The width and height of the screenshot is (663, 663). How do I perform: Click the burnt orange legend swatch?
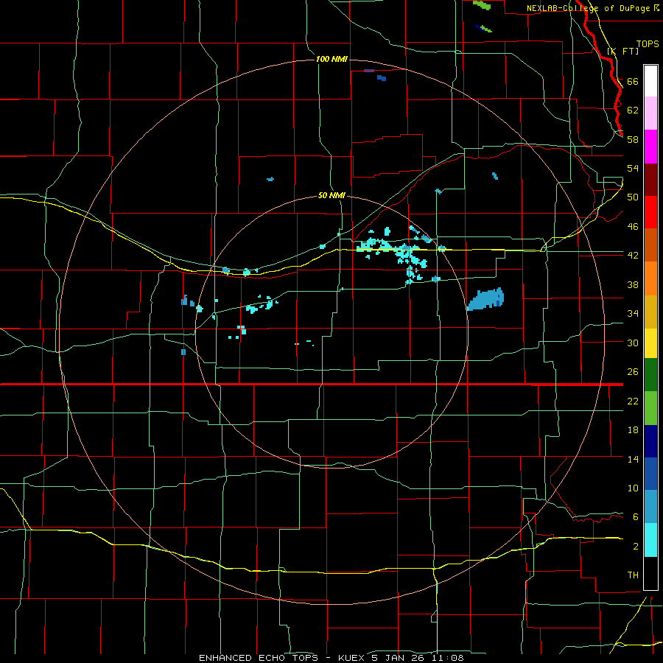pyautogui.click(x=650, y=245)
